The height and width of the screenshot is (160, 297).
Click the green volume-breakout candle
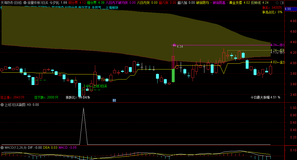(x=173, y=76)
